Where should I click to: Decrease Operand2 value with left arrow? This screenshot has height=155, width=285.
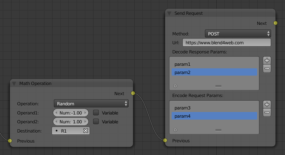point(56,121)
